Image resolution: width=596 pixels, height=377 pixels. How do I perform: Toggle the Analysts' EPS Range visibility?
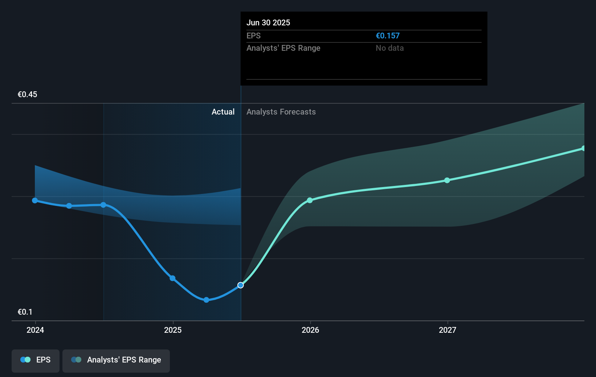click(x=116, y=361)
